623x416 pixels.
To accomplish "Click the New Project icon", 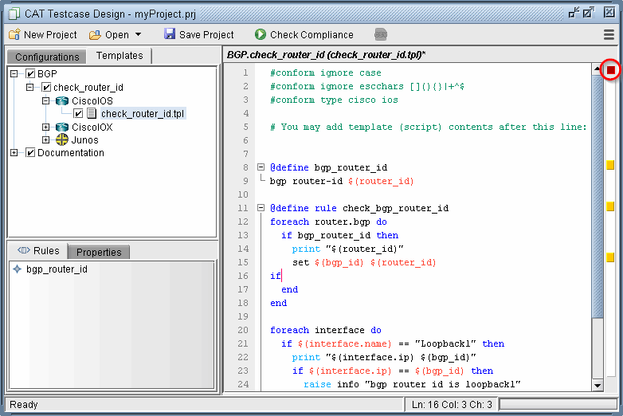I will pos(14,34).
